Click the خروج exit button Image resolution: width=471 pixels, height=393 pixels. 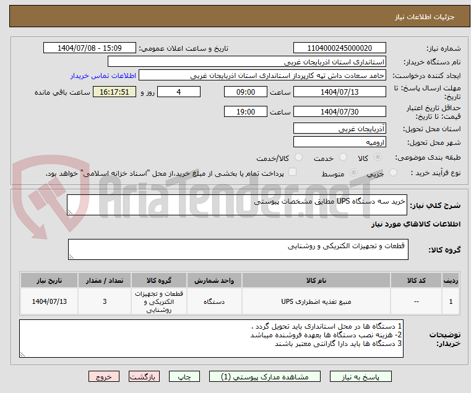pyautogui.click(x=103, y=376)
